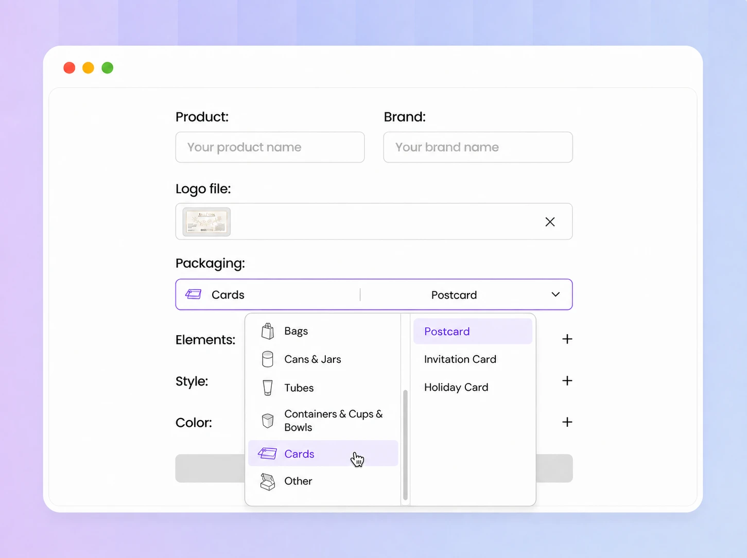Expand the Style section plus
Viewport: 747px width, 558px height.
tap(567, 380)
